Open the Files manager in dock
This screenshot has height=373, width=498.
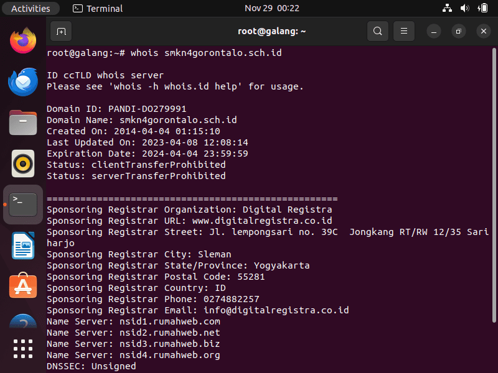(x=23, y=122)
